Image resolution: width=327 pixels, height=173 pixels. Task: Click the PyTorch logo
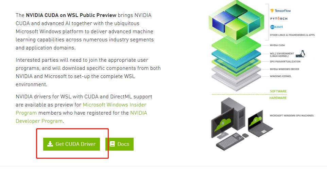pos(279,19)
